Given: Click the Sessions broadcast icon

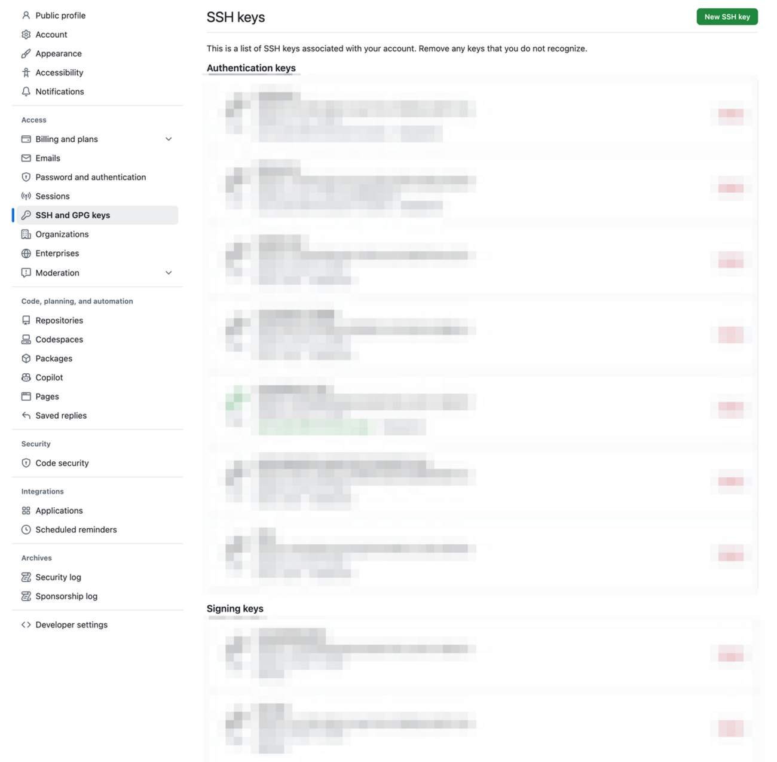Looking at the screenshot, I should pyautogui.click(x=26, y=196).
